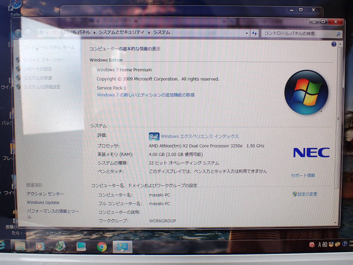Open パフォーマンスの情報とツール link
Viewport: 353px width, 265px height.
[x=53, y=214]
